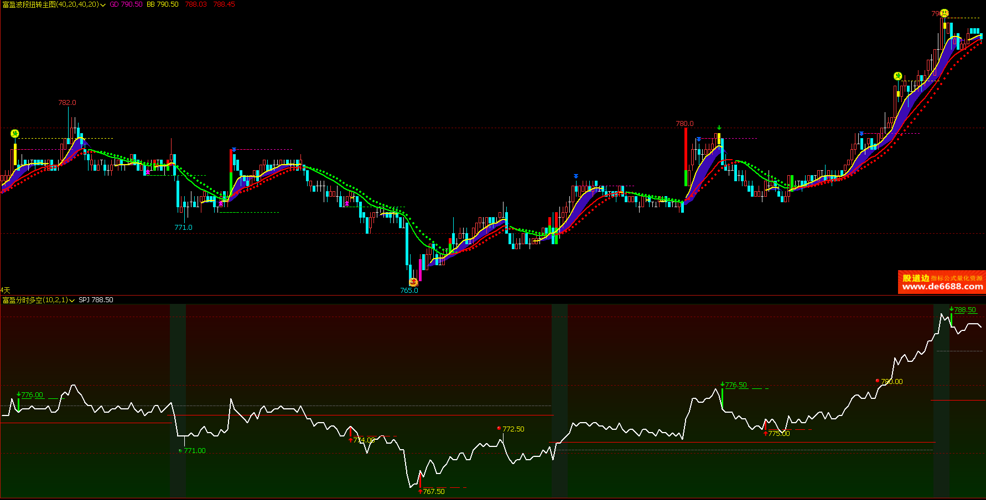The width and height of the screenshot is (986, 500).
Task: Expand the 富盈分时多空 indicator dropdown arrow
Action: click(72, 301)
